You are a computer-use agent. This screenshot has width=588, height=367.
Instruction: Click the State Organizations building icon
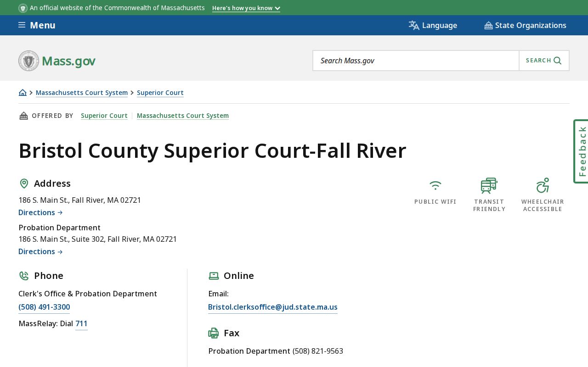pyautogui.click(x=488, y=25)
